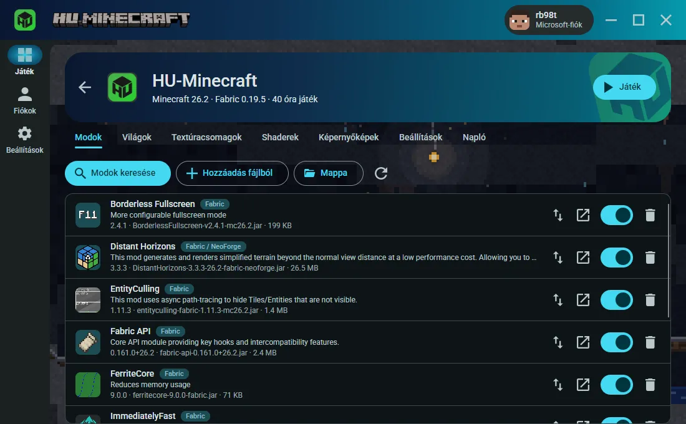The width and height of the screenshot is (686, 424).
Task: Open the mods folder with Mappa
Action: click(328, 173)
